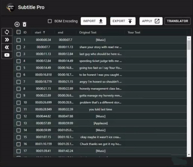Select the checkbox for row 12
Screen dimensions: 193x167
click(19, 116)
